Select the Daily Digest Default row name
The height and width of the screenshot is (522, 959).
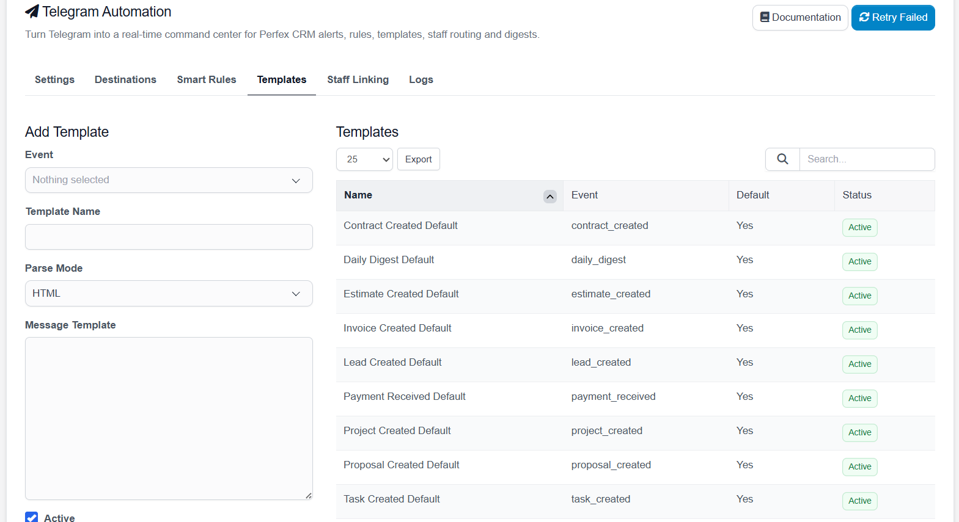(389, 260)
